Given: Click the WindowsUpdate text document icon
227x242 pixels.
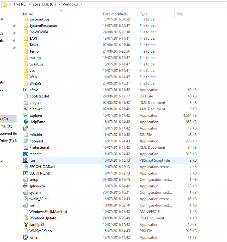Looking at the screenshot, I should (26, 218).
